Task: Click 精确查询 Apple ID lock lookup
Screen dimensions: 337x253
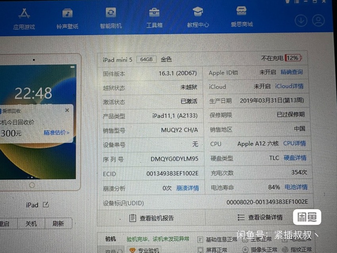Action: pyautogui.click(x=292, y=72)
